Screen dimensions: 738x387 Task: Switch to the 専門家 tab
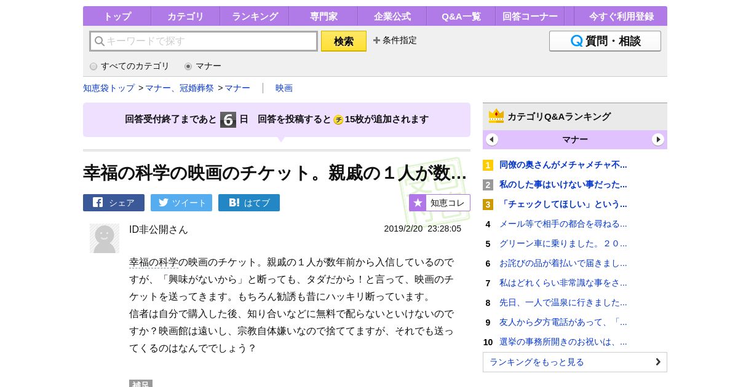click(323, 16)
